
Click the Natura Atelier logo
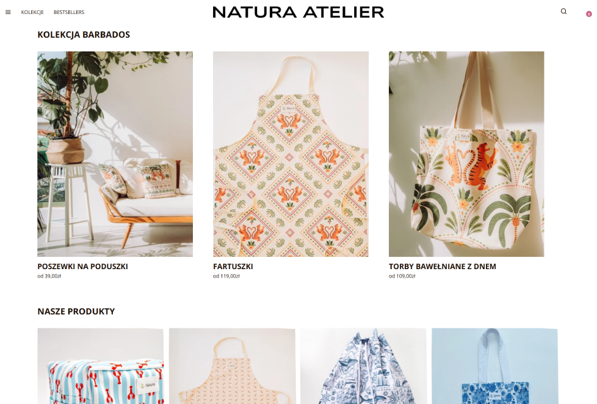[x=298, y=12]
